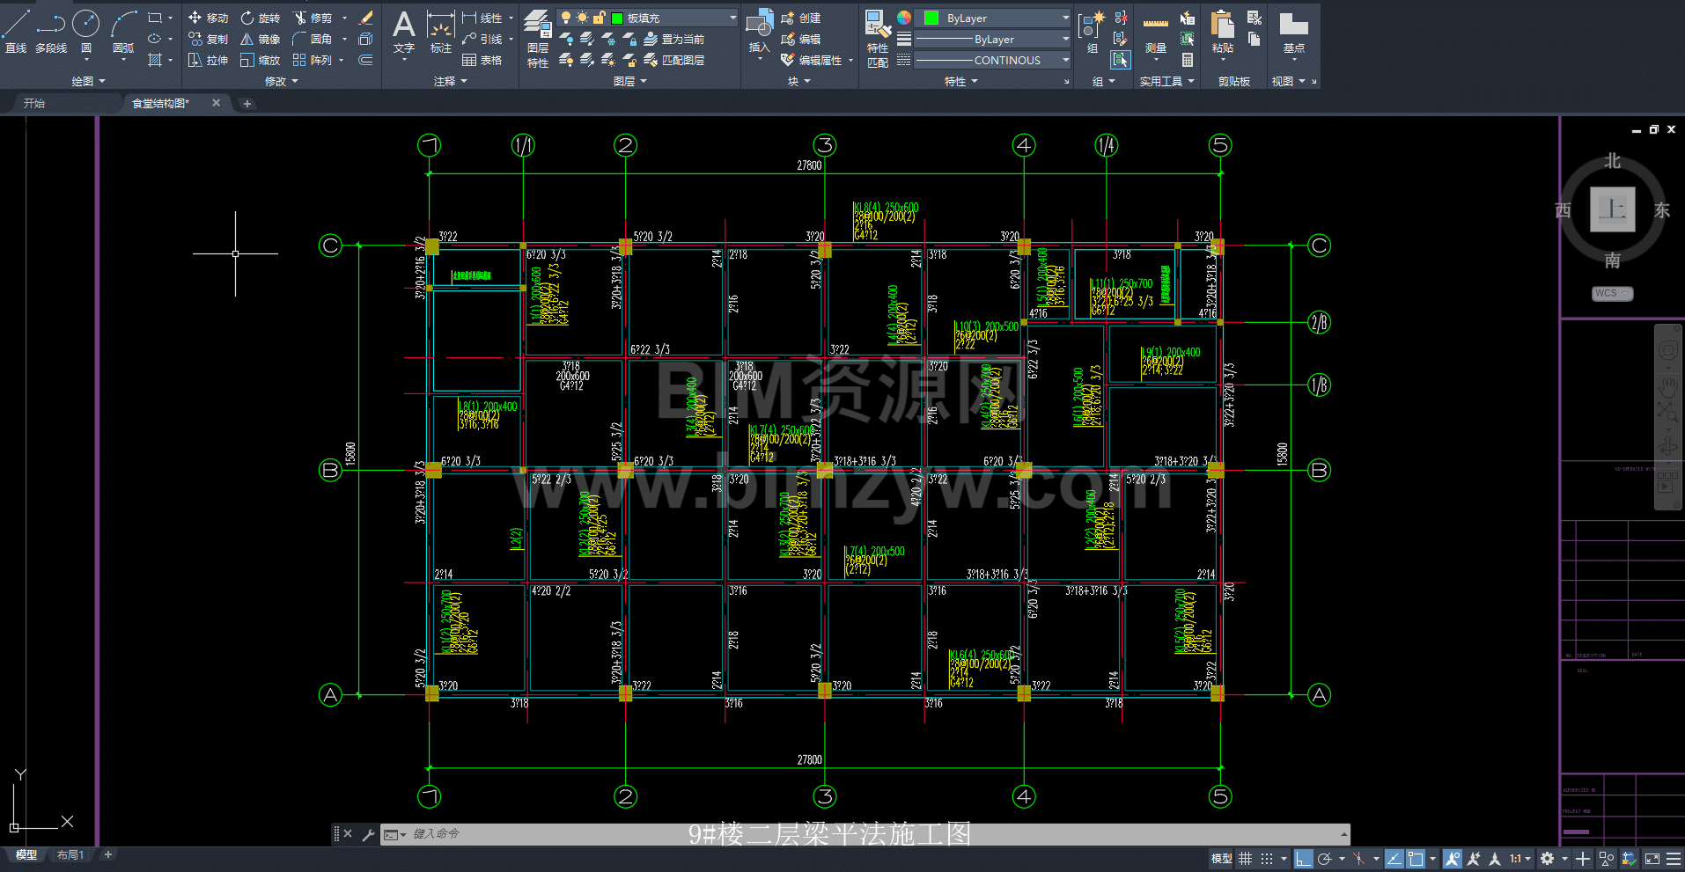
Task: Open the 板填充 layer dropdown
Action: click(x=732, y=18)
